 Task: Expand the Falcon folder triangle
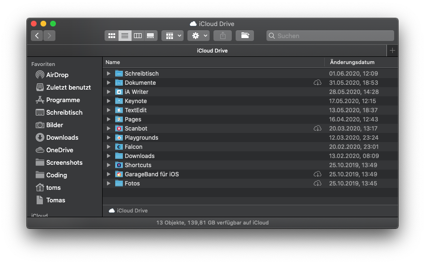(x=108, y=146)
